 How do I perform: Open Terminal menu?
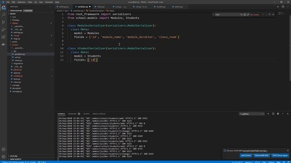[49, 2]
